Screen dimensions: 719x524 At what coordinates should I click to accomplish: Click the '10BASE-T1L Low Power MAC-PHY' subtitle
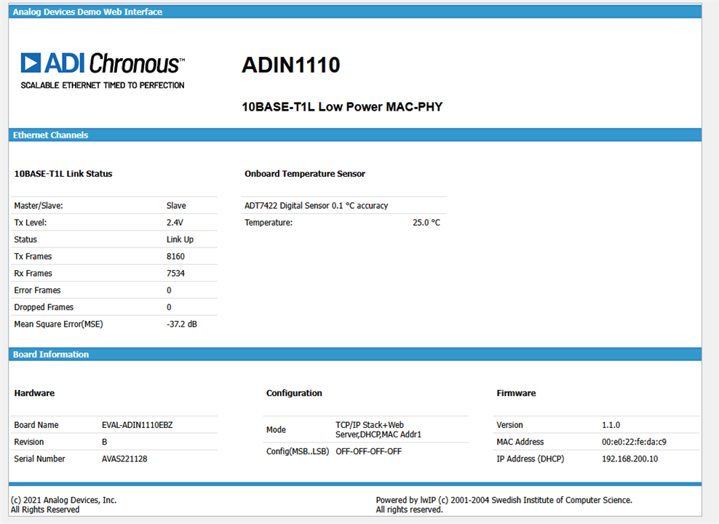point(342,107)
